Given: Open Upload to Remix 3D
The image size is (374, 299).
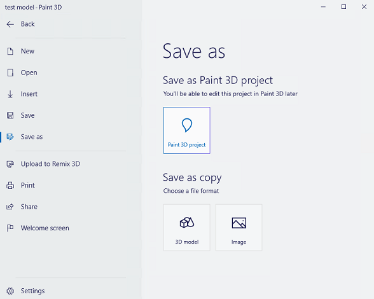Looking at the screenshot, I should (50, 164).
